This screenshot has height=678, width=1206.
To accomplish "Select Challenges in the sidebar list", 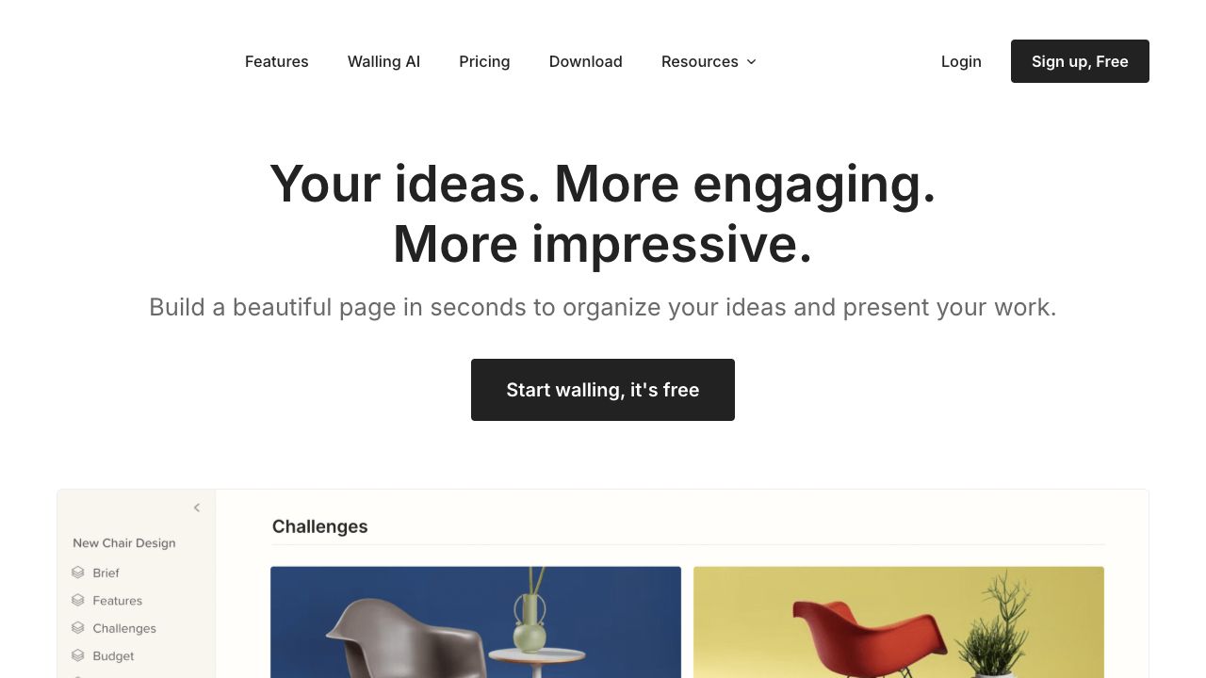I will point(124,628).
